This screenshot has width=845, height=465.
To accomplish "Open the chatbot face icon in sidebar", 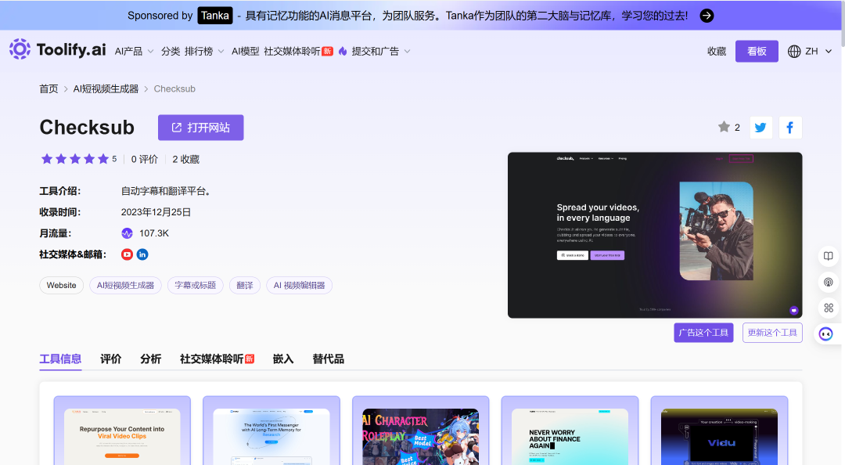I will click(x=826, y=334).
